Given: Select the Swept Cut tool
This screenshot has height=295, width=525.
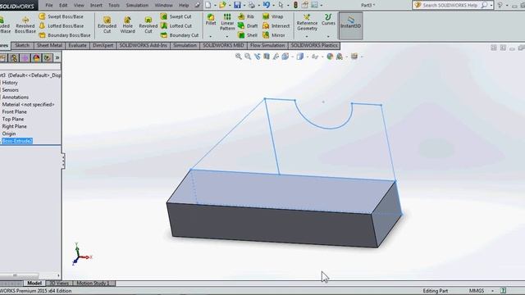Looking at the screenshot, I should pyautogui.click(x=176, y=16).
